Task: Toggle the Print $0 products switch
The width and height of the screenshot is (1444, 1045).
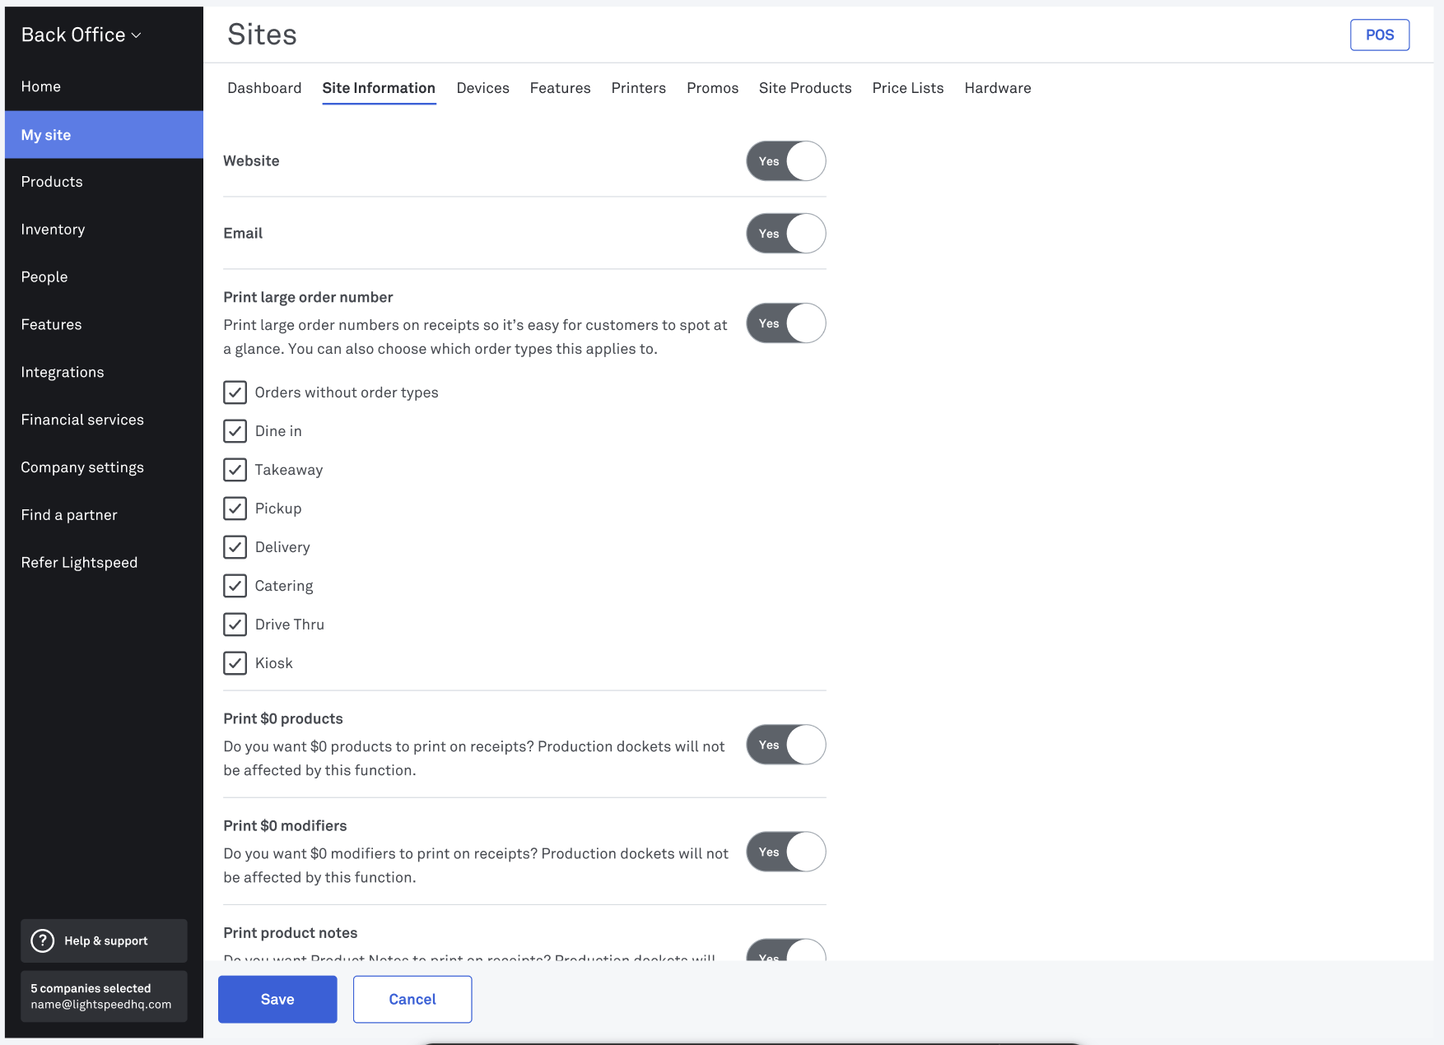Action: tap(786, 745)
